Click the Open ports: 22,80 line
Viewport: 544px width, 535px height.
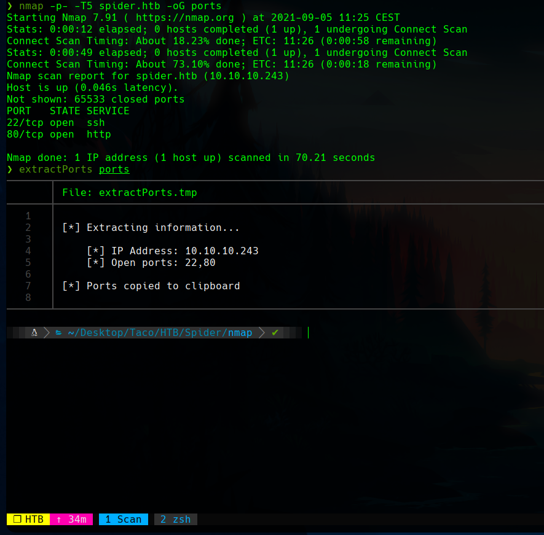tap(151, 262)
